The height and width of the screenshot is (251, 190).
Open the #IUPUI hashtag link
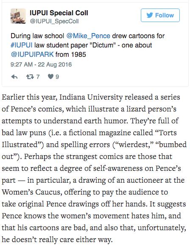click(x=22, y=45)
